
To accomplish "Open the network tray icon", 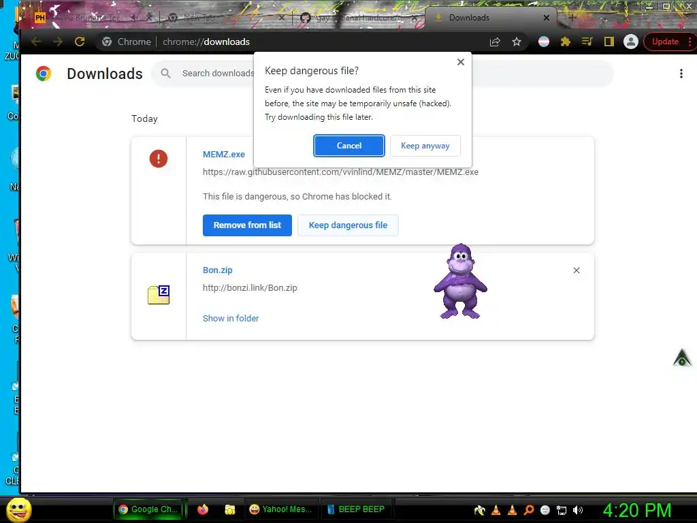I will click(x=562, y=510).
